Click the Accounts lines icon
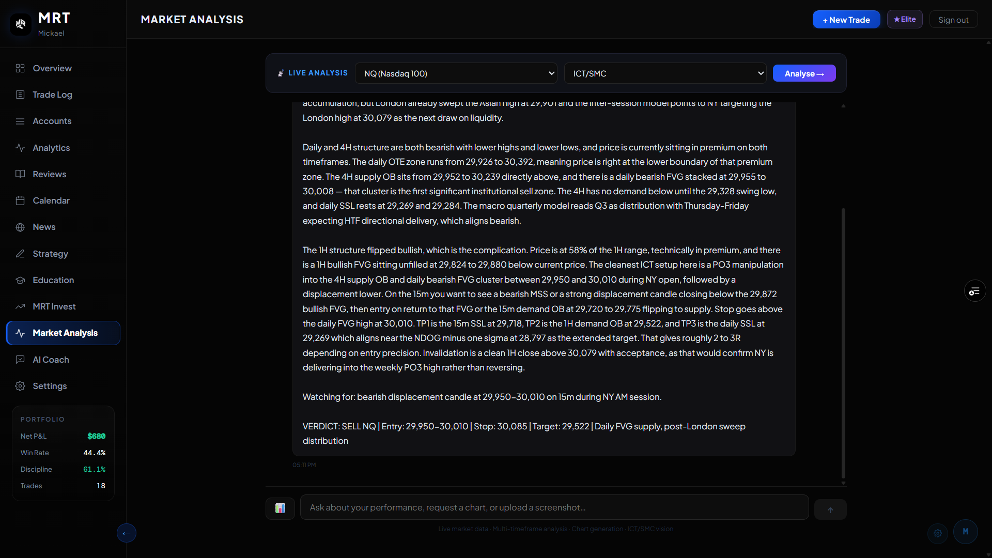Screen dimensions: 992x558 (x=20, y=121)
